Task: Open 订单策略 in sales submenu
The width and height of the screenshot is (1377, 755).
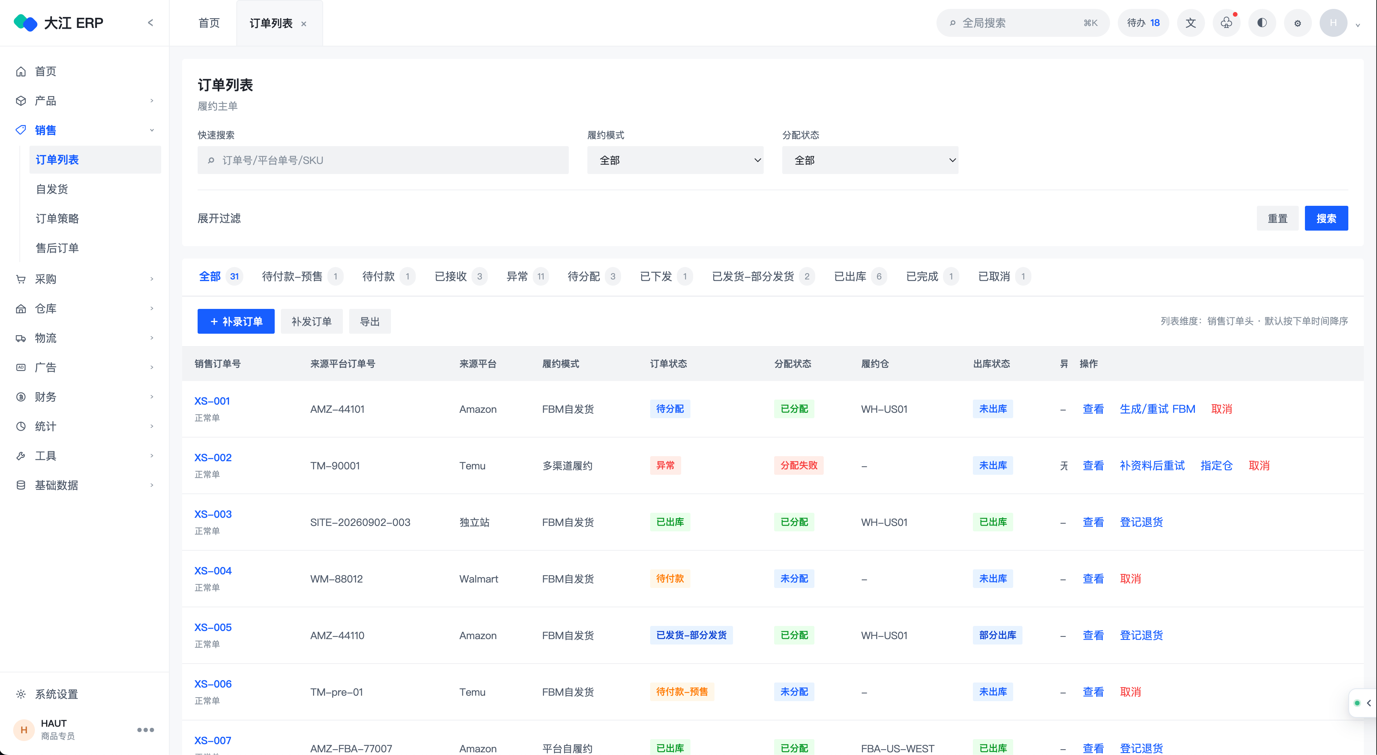Action: pyautogui.click(x=95, y=219)
